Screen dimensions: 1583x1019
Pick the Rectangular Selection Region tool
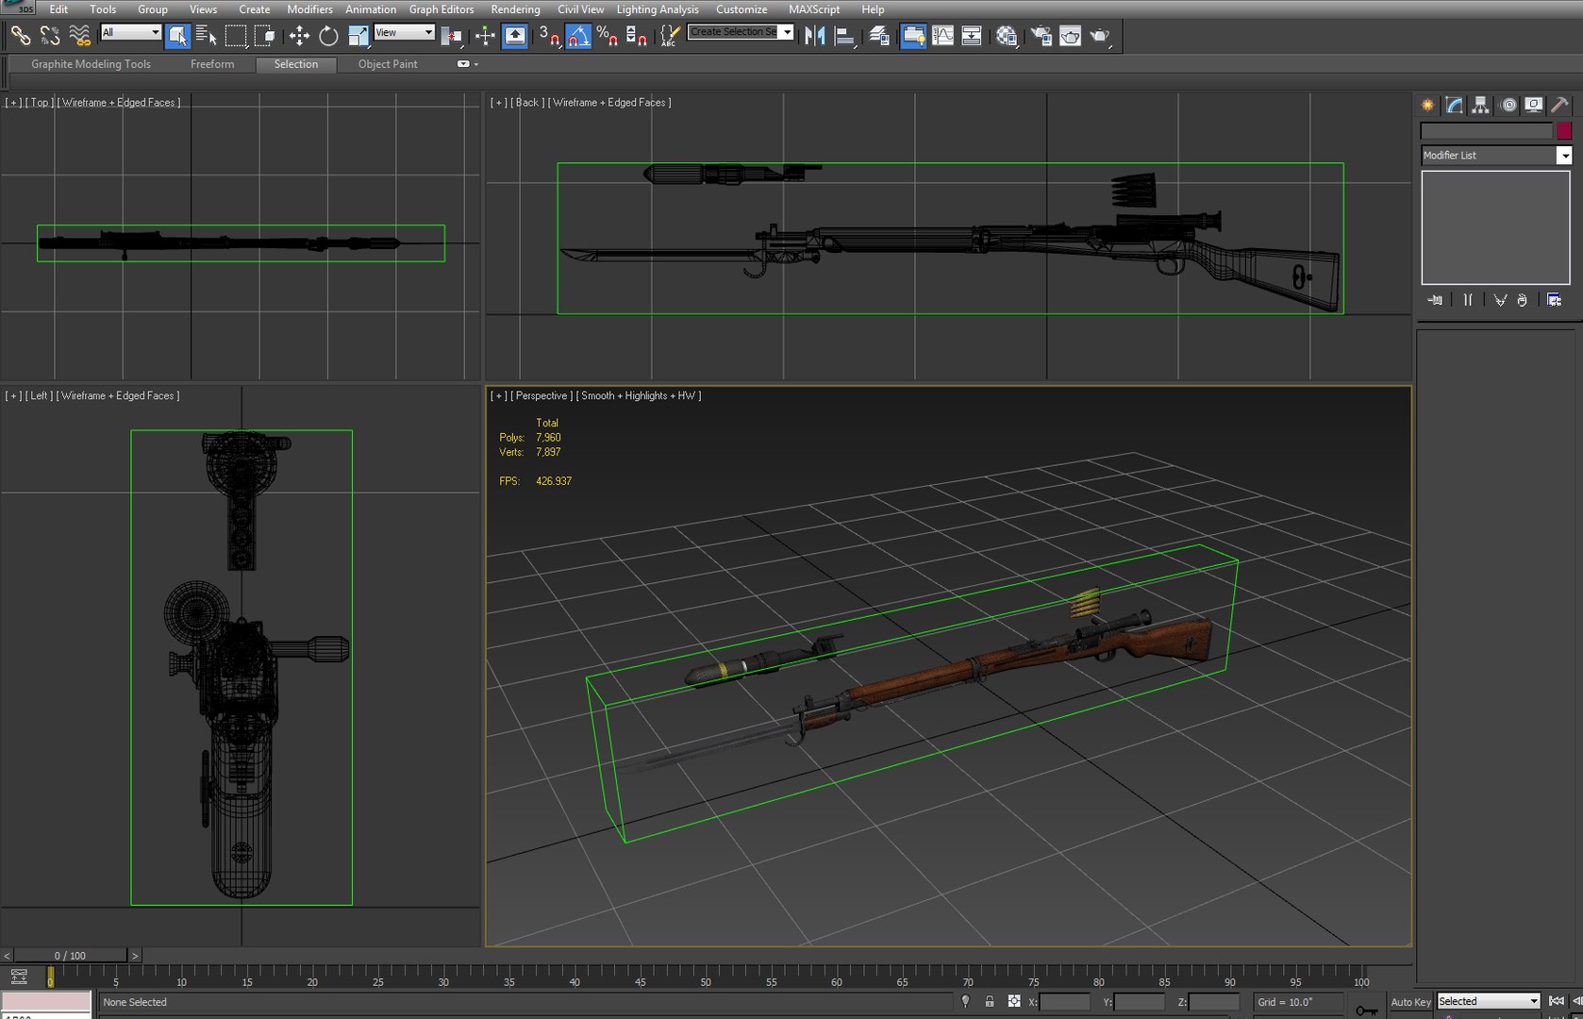tap(236, 36)
